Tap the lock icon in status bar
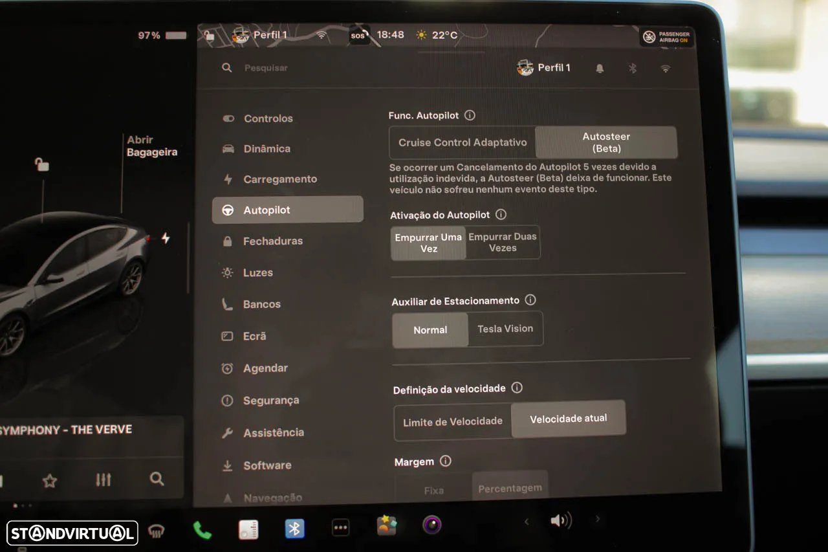Image resolution: width=828 pixels, height=552 pixels. click(209, 36)
